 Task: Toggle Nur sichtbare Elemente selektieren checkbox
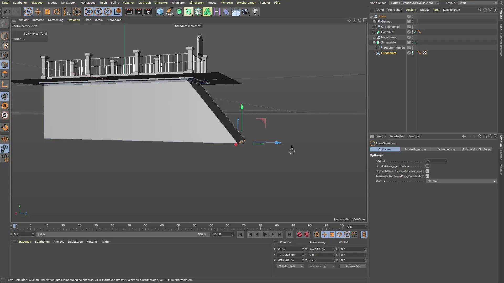point(427,171)
